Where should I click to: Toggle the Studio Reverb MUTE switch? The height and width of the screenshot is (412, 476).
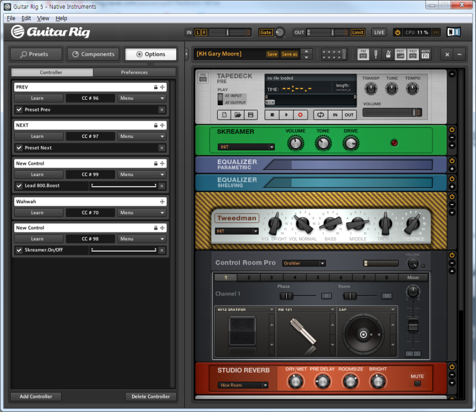pyautogui.click(x=418, y=383)
